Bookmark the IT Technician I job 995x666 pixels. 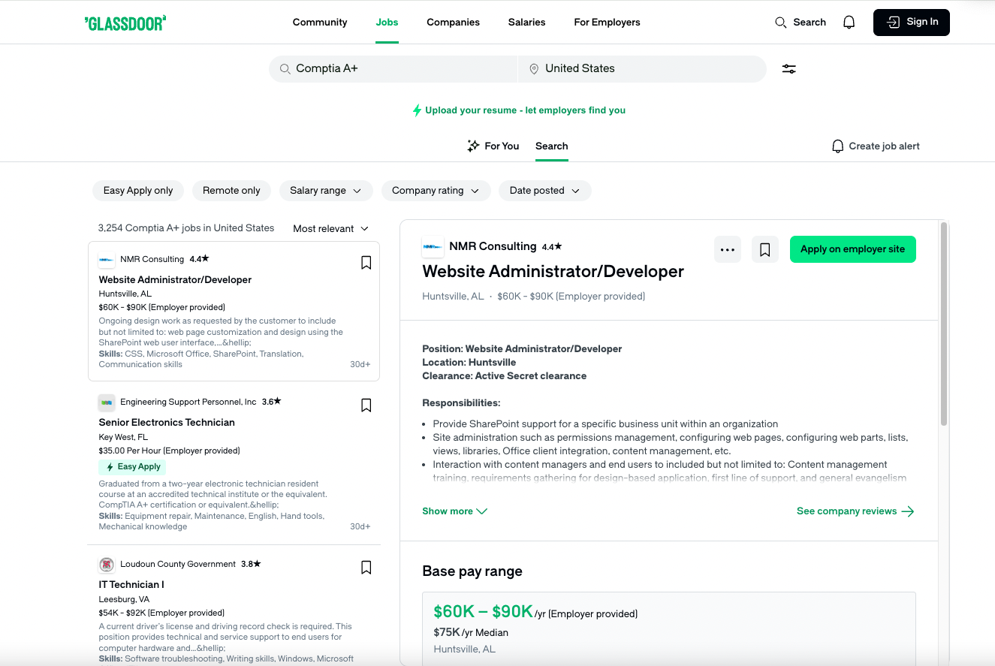click(x=366, y=568)
